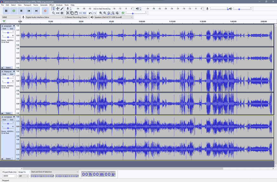Screen dimensions: 277x182
Task: Open the Digital Audio Interface recording device dropdown
Action: click(x=44, y=17)
